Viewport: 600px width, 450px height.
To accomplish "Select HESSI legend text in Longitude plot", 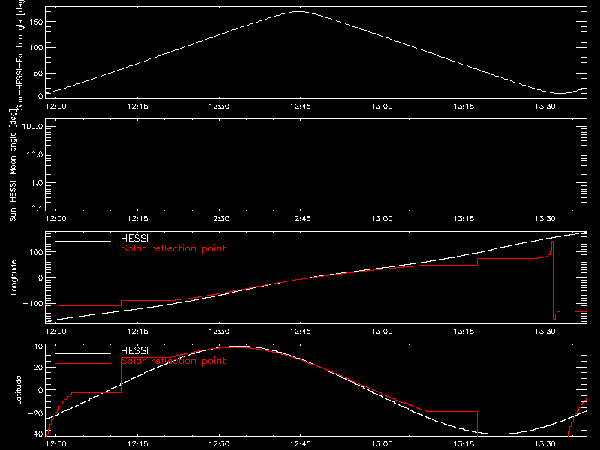I will pyautogui.click(x=134, y=238).
